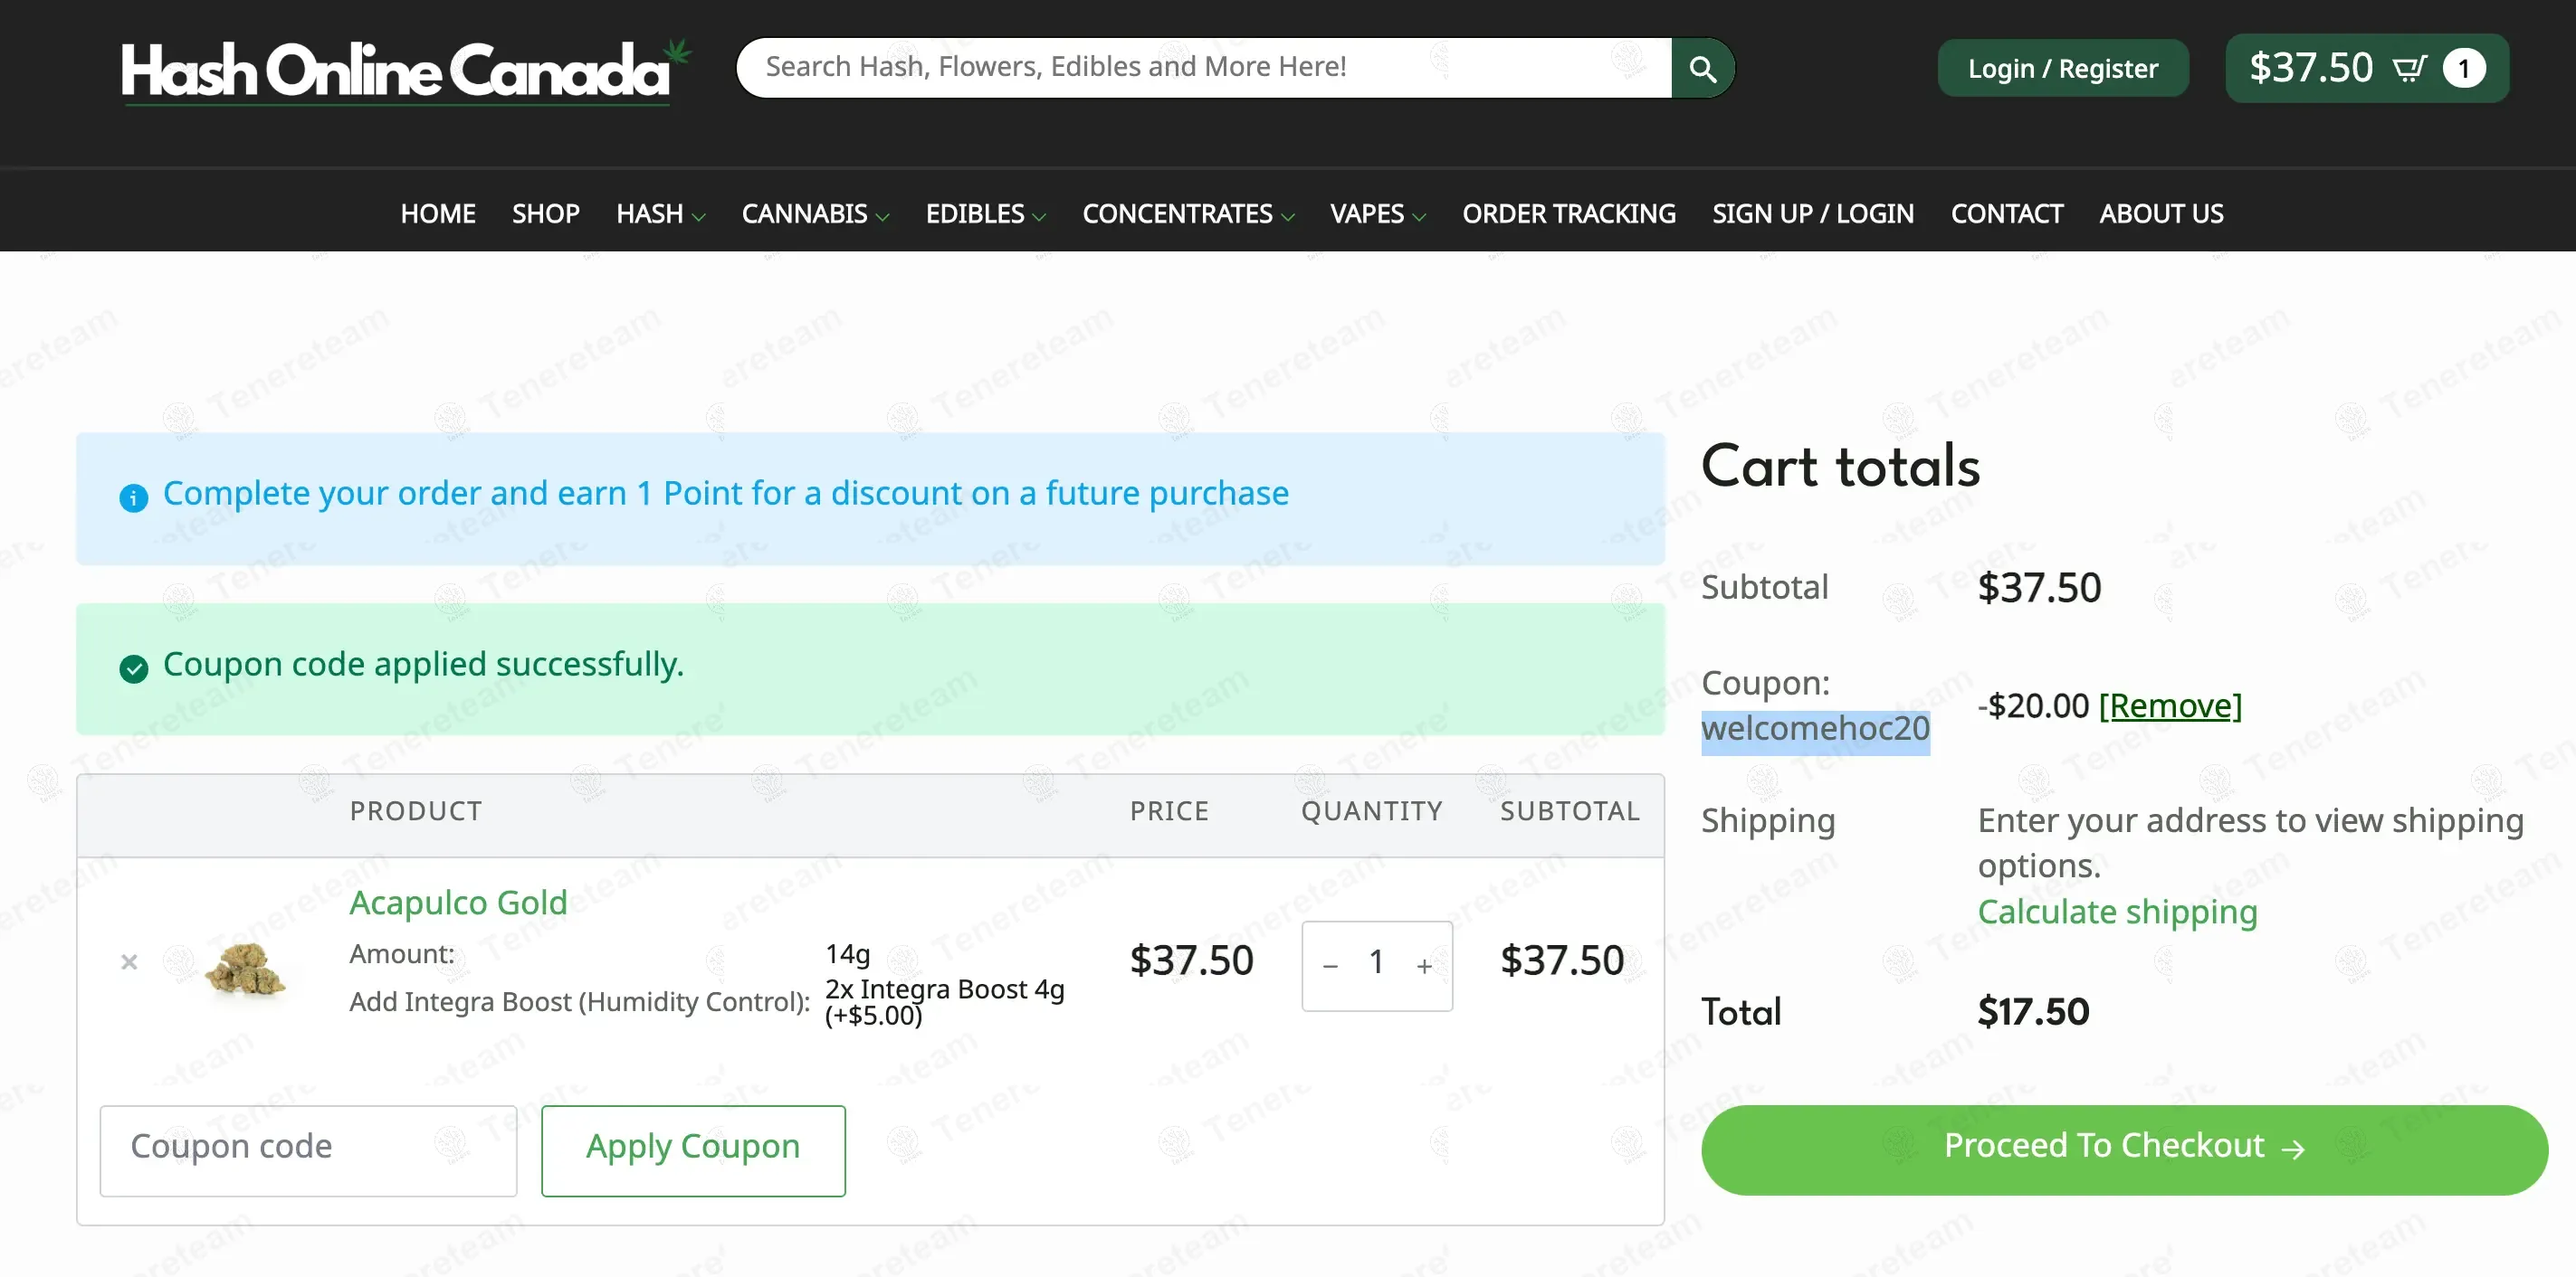Decrease quantity with the minus button
Viewport: 2576px width, 1277px height.
coord(1330,965)
